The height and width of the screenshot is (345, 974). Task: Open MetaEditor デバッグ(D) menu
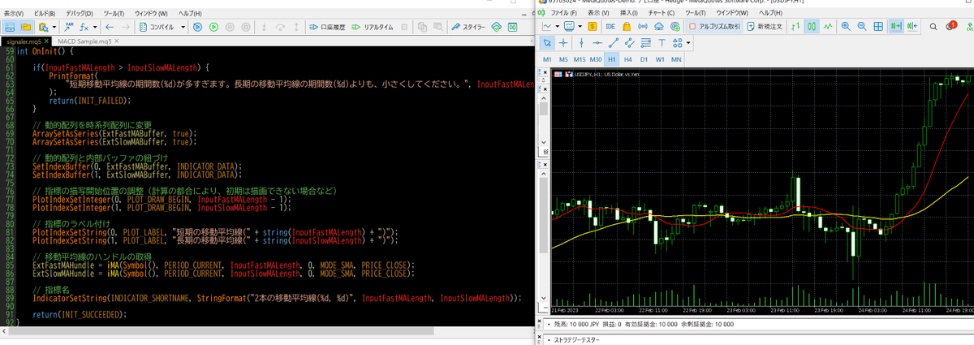pos(79,14)
